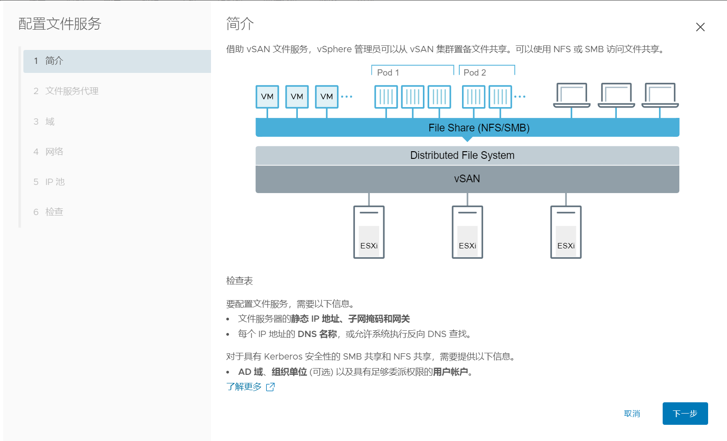Click the 下一步 button
Image resolution: width=727 pixels, height=441 pixels.
click(x=685, y=414)
